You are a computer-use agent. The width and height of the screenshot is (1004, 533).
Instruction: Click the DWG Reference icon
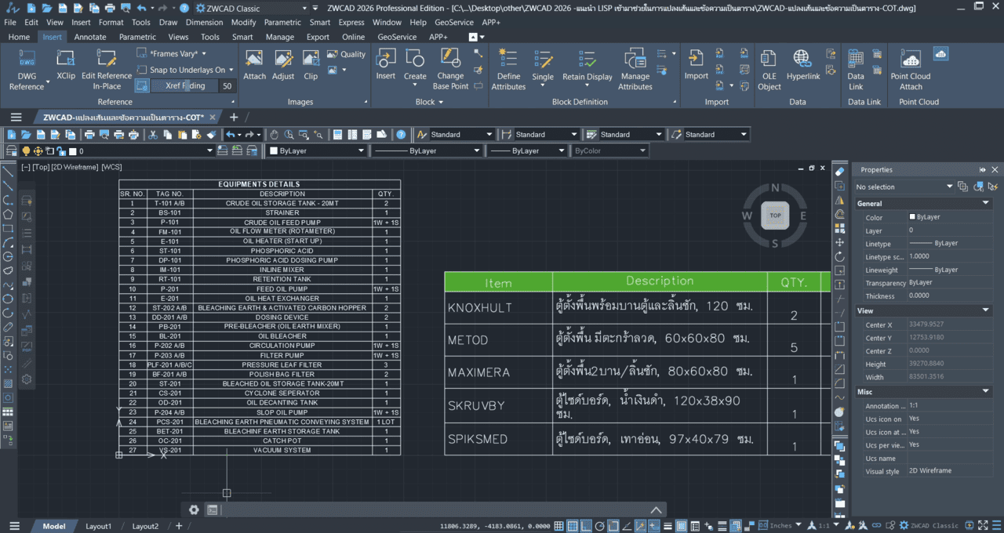click(27, 60)
